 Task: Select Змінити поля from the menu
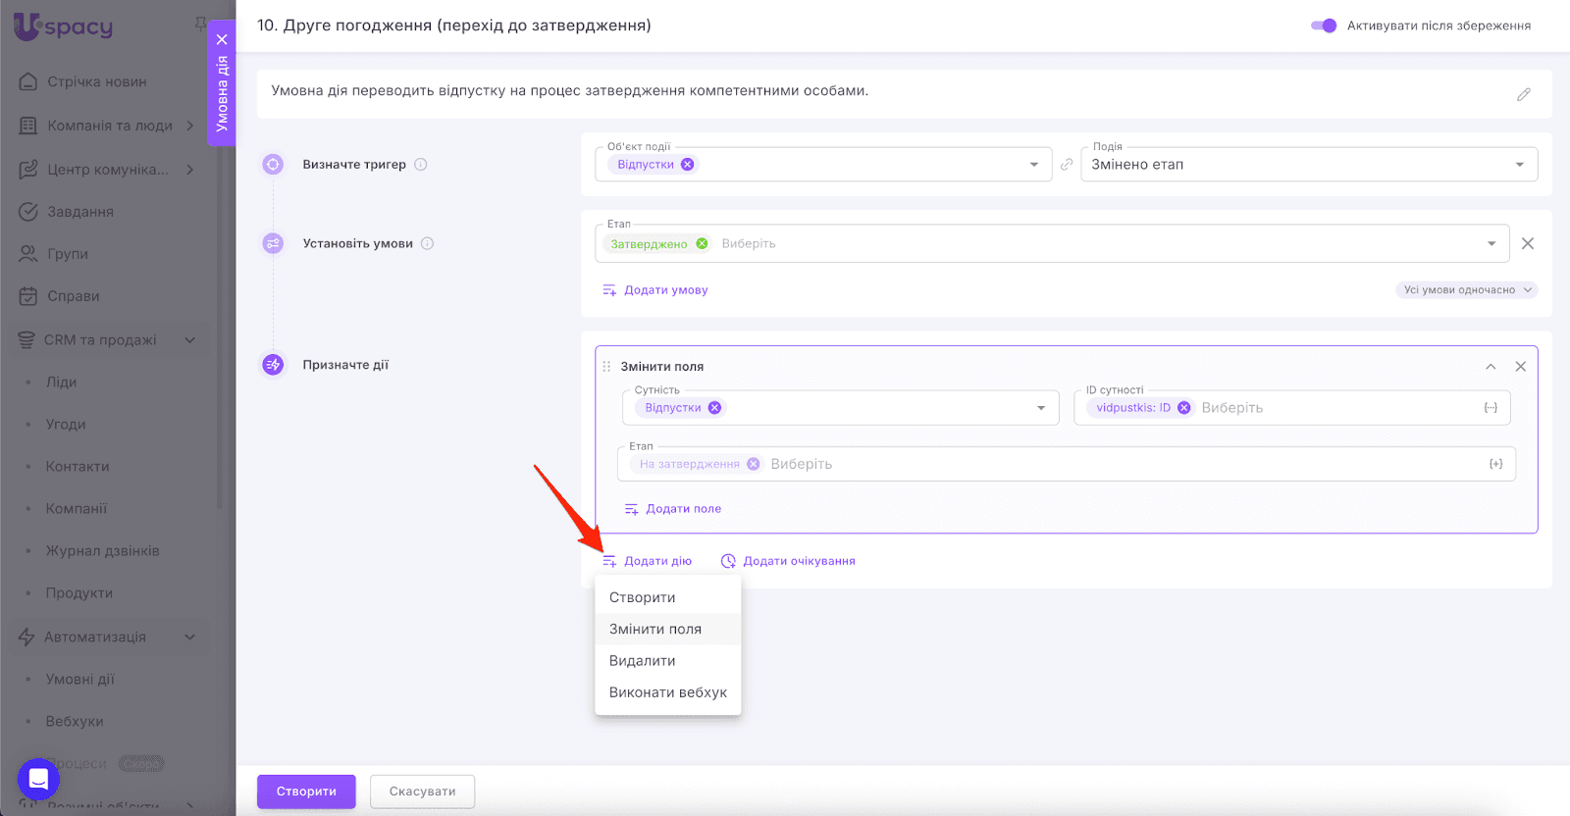(x=655, y=630)
